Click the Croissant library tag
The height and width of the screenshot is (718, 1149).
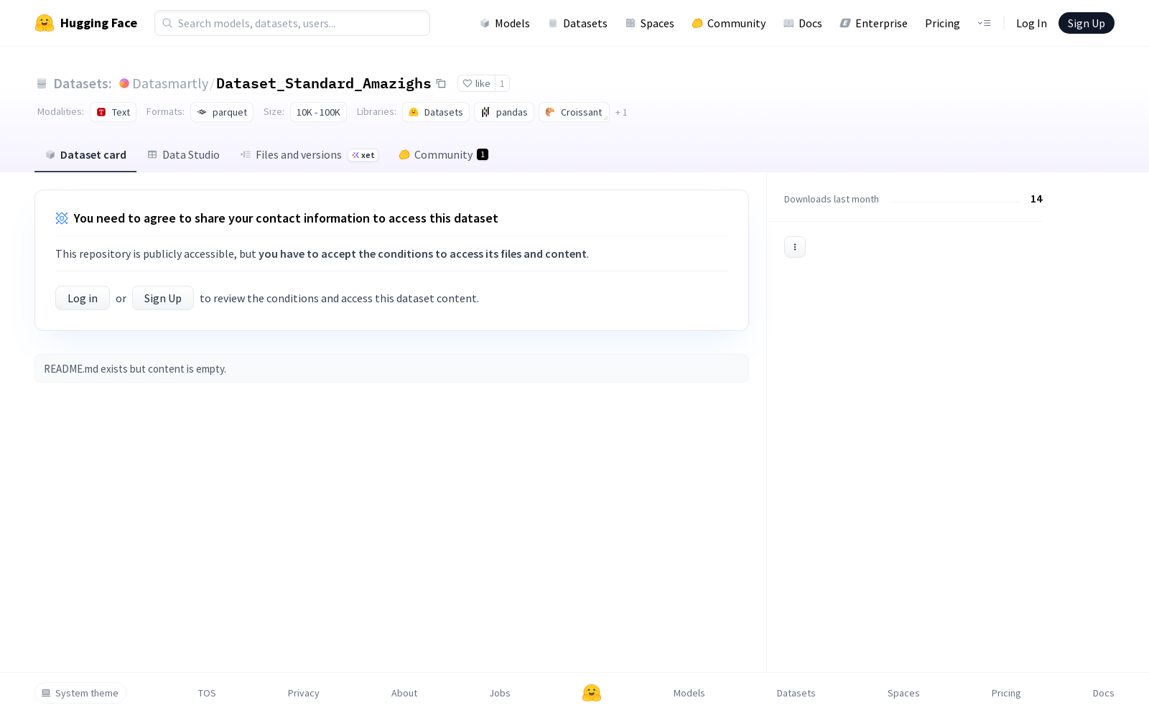tap(574, 112)
